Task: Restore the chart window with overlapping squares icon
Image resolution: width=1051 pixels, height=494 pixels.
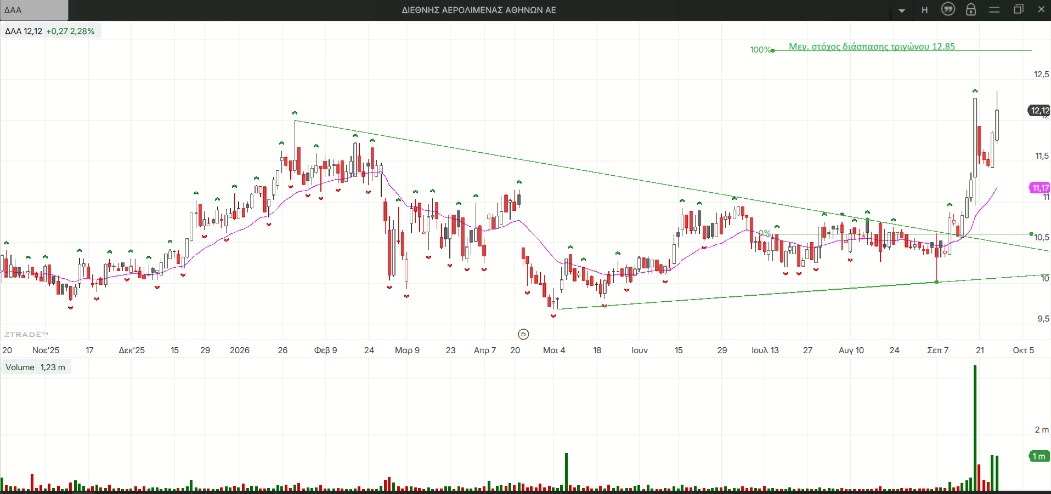Action: 1019,9
